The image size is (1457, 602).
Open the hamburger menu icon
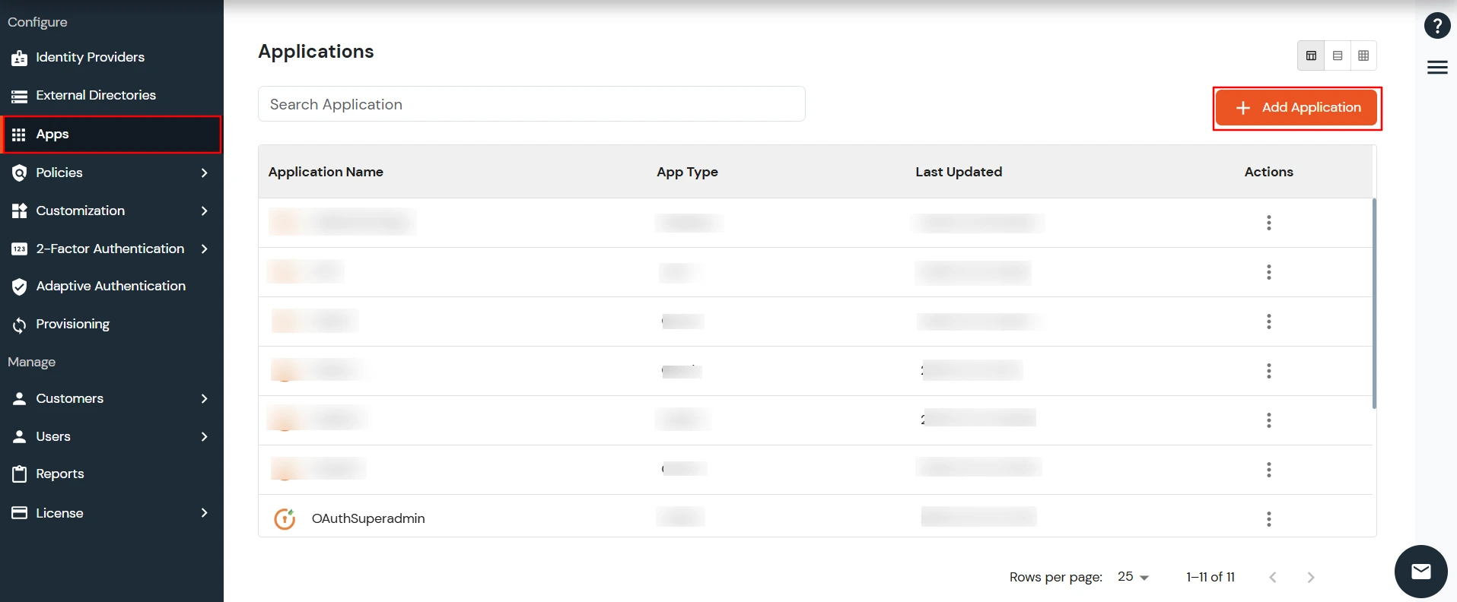point(1436,68)
